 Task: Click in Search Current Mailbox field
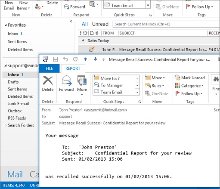click(x=166, y=24)
